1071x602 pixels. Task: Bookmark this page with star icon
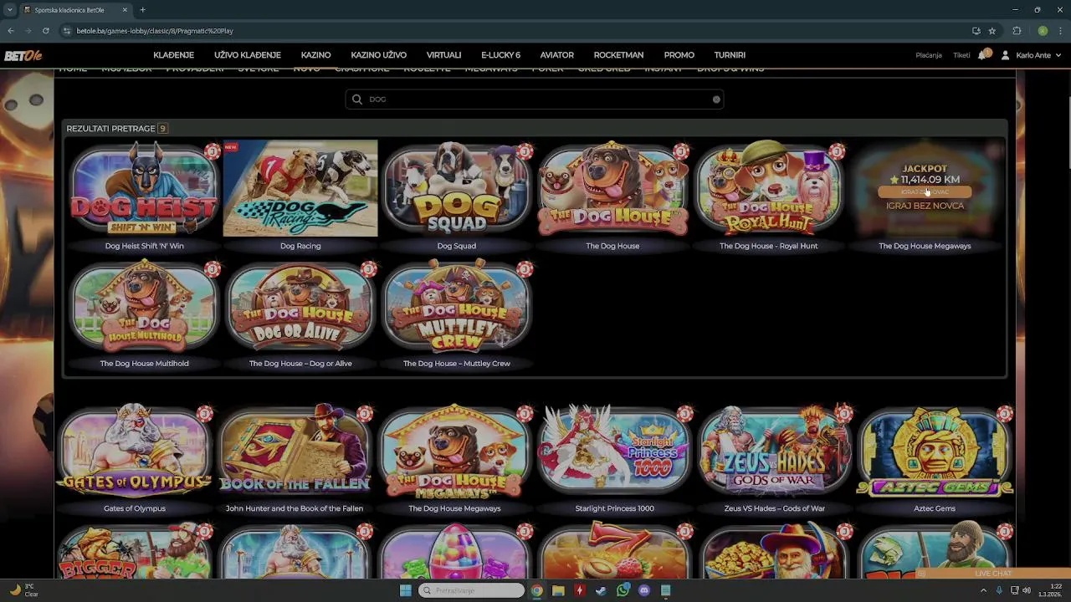pos(992,31)
